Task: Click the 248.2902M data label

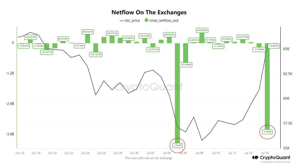Action: (x=169, y=35)
